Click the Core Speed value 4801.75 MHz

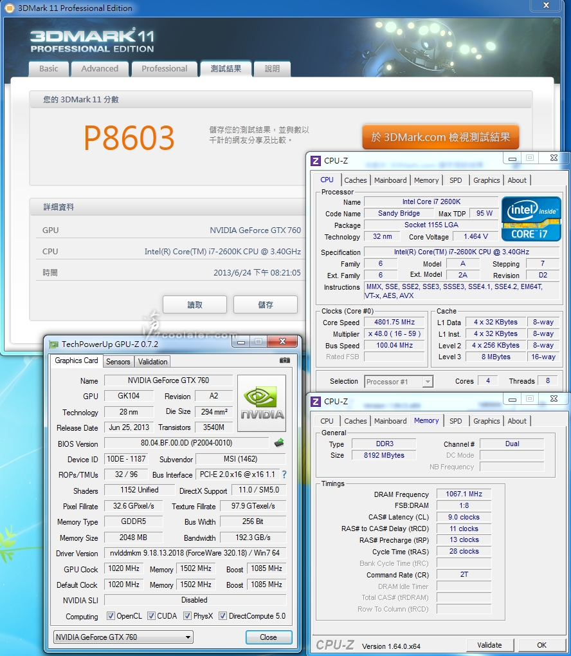pos(394,322)
